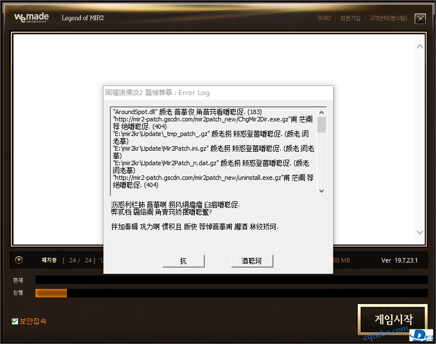Click the uninstall.exe.gz 404 error line
Viewport: 436px width, 344px height.
[213, 181]
